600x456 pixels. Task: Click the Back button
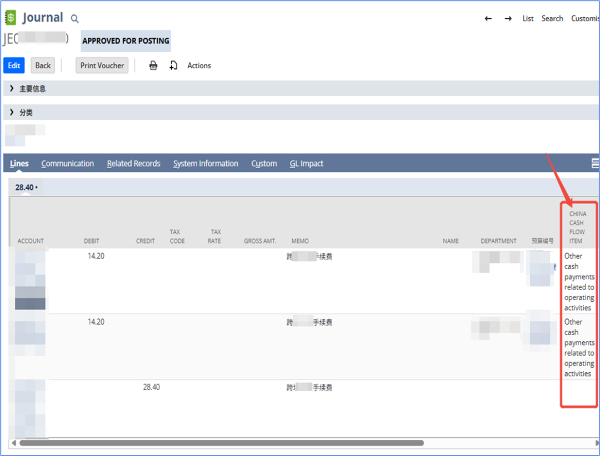[43, 65]
